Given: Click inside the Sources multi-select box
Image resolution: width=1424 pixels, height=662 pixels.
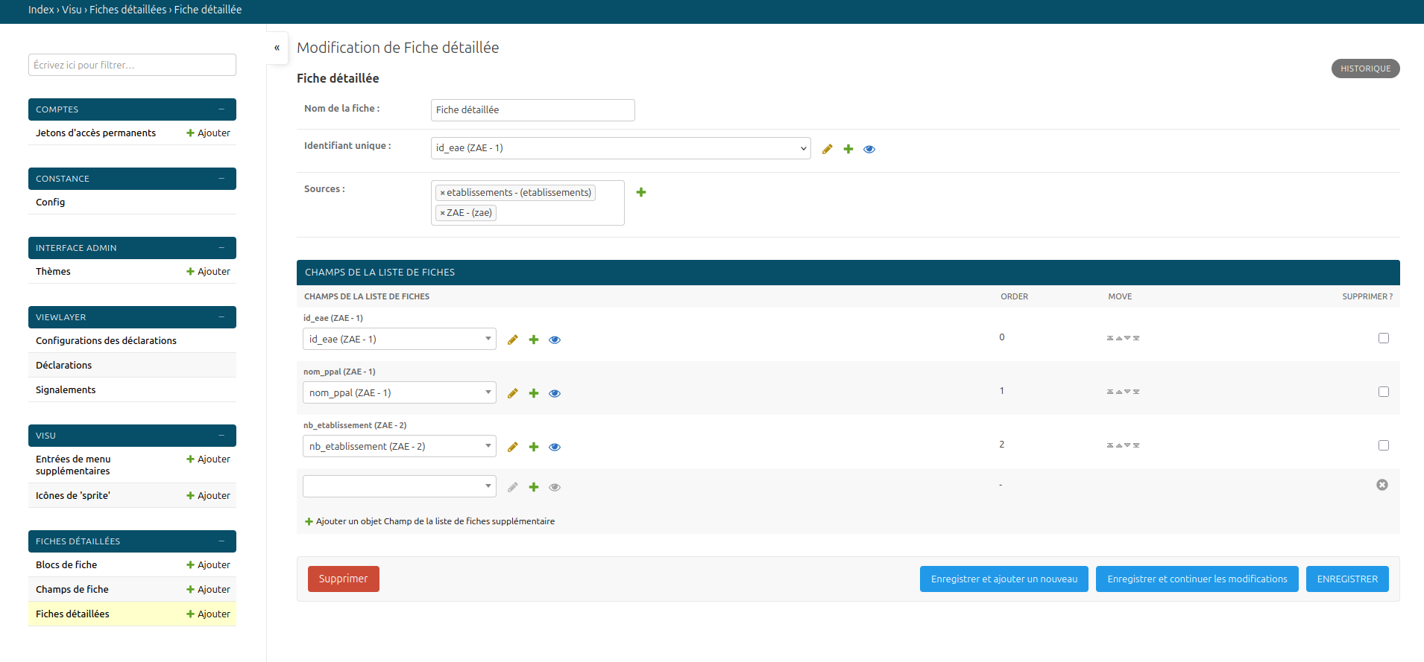Looking at the screenshot, I should click(x=528, y=203).
